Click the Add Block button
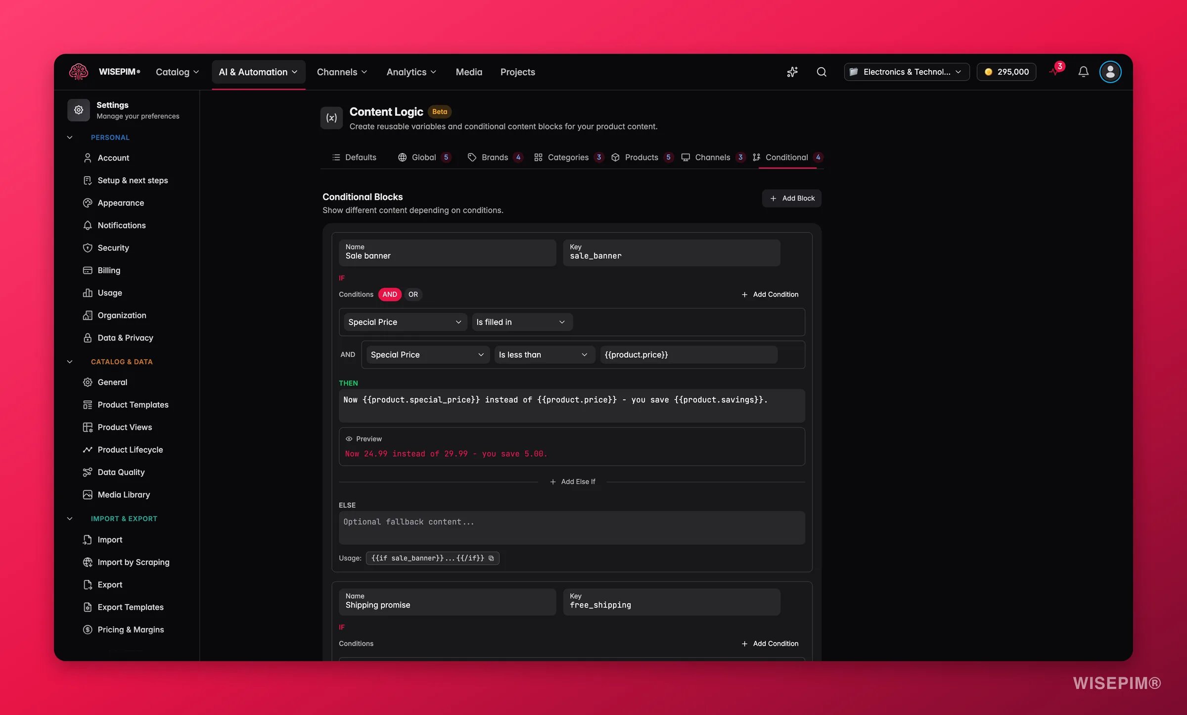The height and width of the screenshot is (715, 1187). [791, 198]
